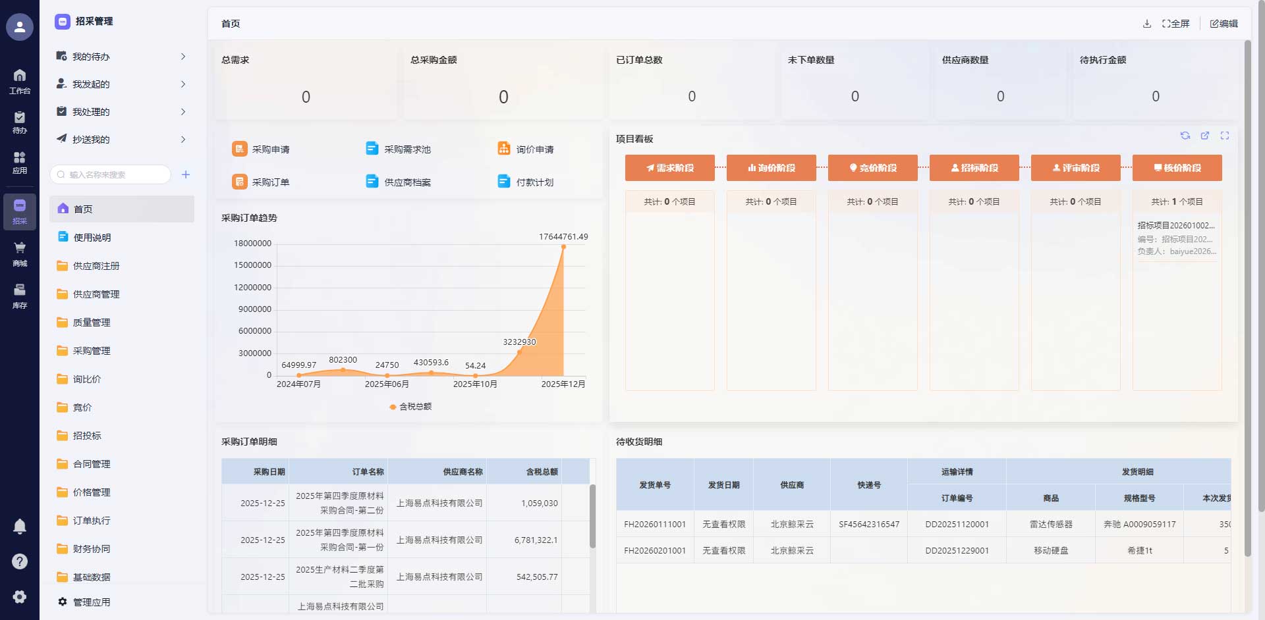Expand 抄送我的 menu
This screenshot has height=620, width=1265.
pos(122,140)
